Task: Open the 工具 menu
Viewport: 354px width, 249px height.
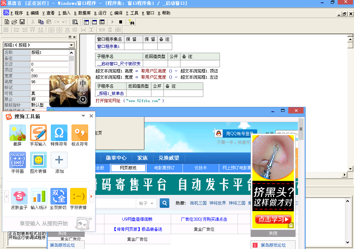Action: click(x=132, y=13)
